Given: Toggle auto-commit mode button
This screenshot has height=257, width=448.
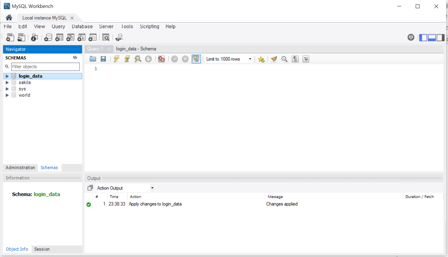Looking at the screenshot, I should click(196, 59).
